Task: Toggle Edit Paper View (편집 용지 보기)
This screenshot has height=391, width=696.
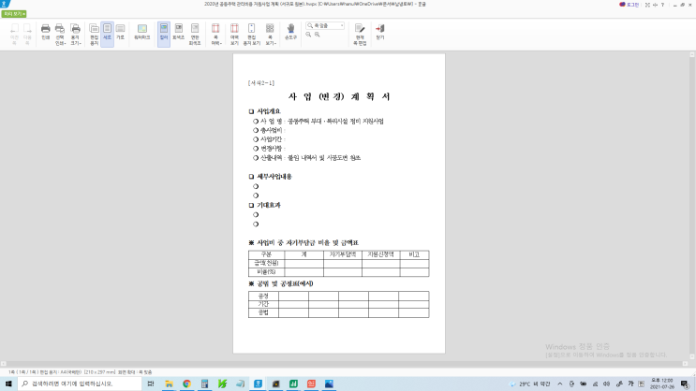Action: coord(251,34)
